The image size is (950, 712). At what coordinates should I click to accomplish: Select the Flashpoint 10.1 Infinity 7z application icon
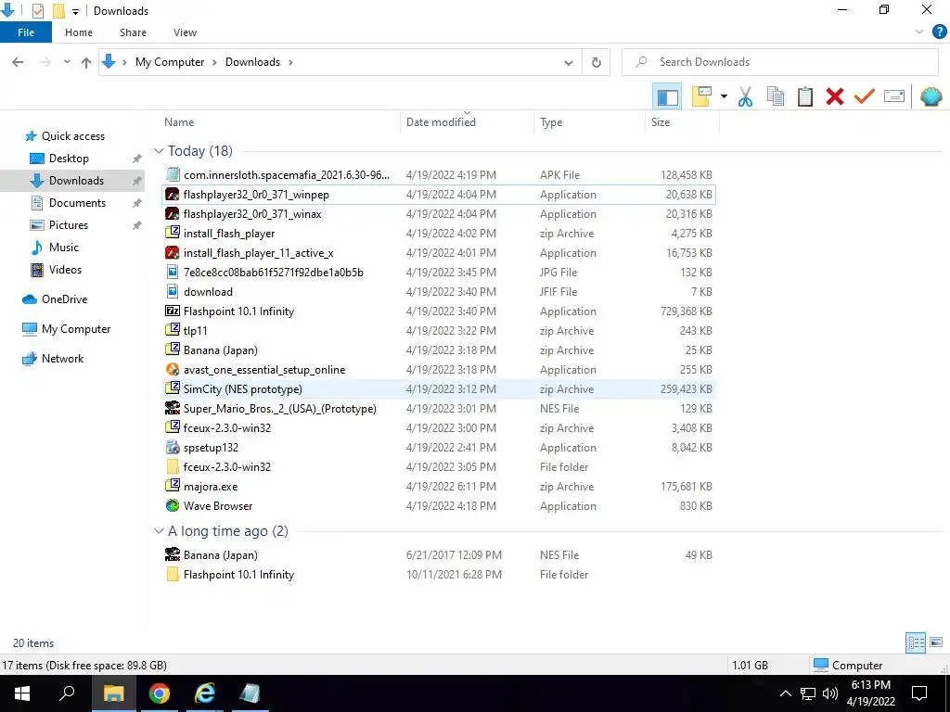[x=173, y=311]
